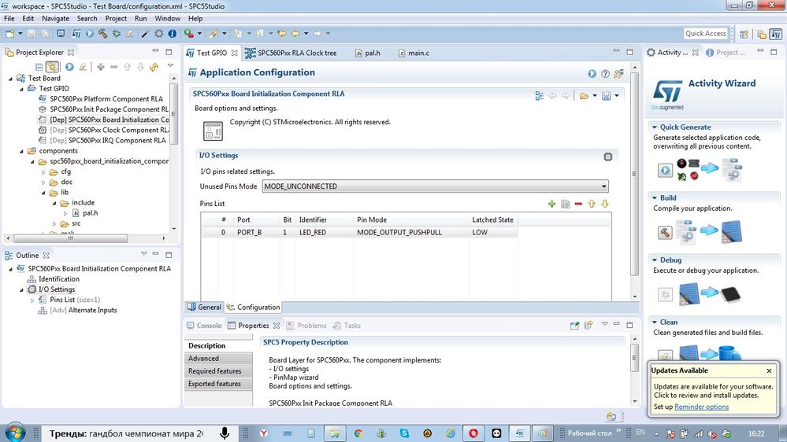Open the File menu
Screen dimensions: 787x442
click(9, 19)
